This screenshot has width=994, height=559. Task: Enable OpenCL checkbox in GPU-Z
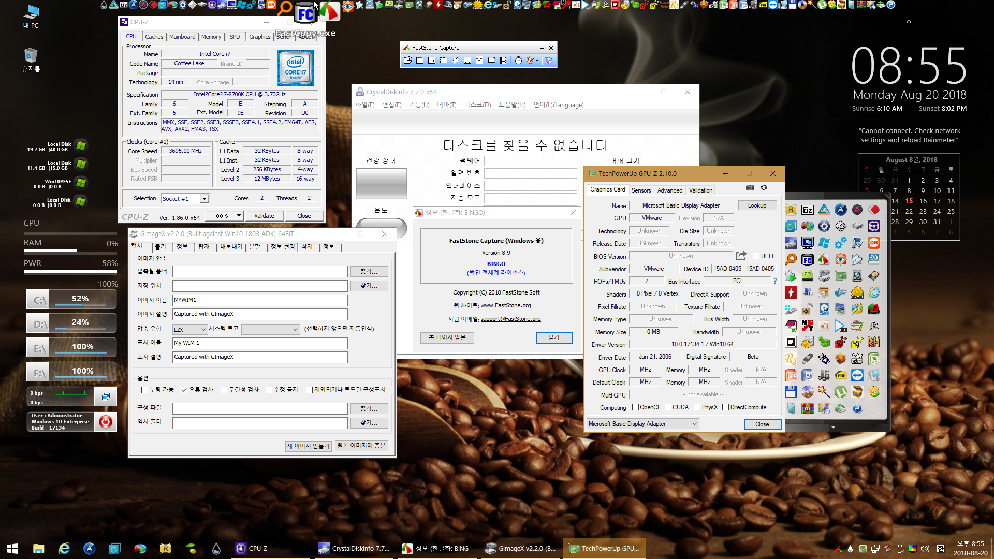coord(635,407)
